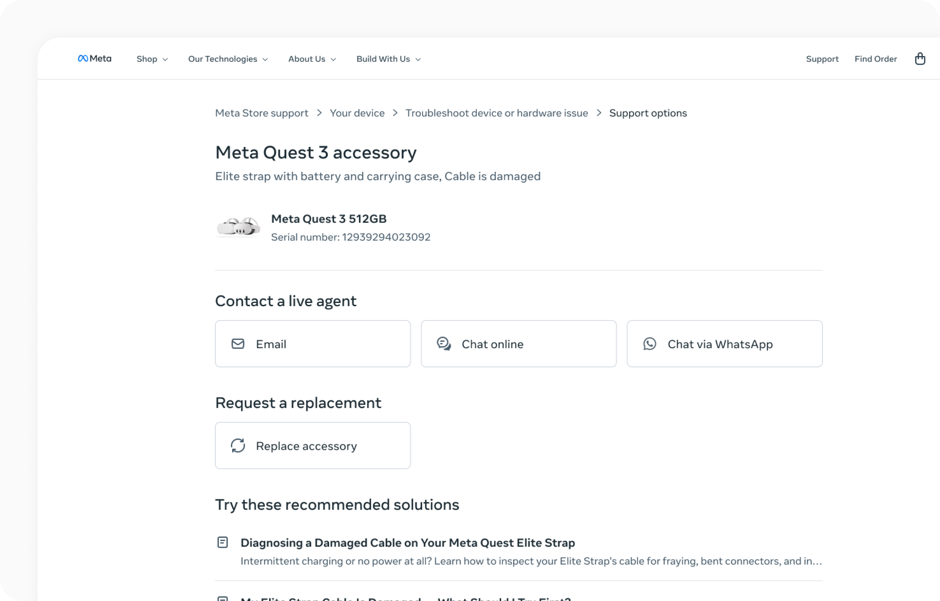Open Meta Store support breadcrumb
Viewport: 940px width, 601px height.
262,113
